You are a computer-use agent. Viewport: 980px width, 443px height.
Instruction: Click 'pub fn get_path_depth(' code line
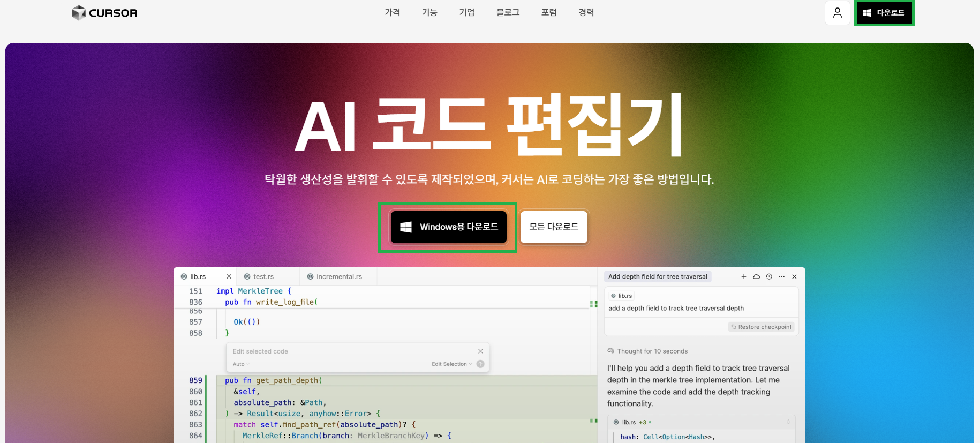click(273, 380)
